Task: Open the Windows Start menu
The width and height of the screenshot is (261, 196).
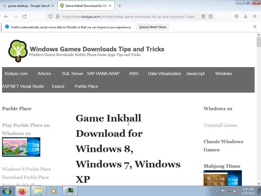Action: point(7,191)
